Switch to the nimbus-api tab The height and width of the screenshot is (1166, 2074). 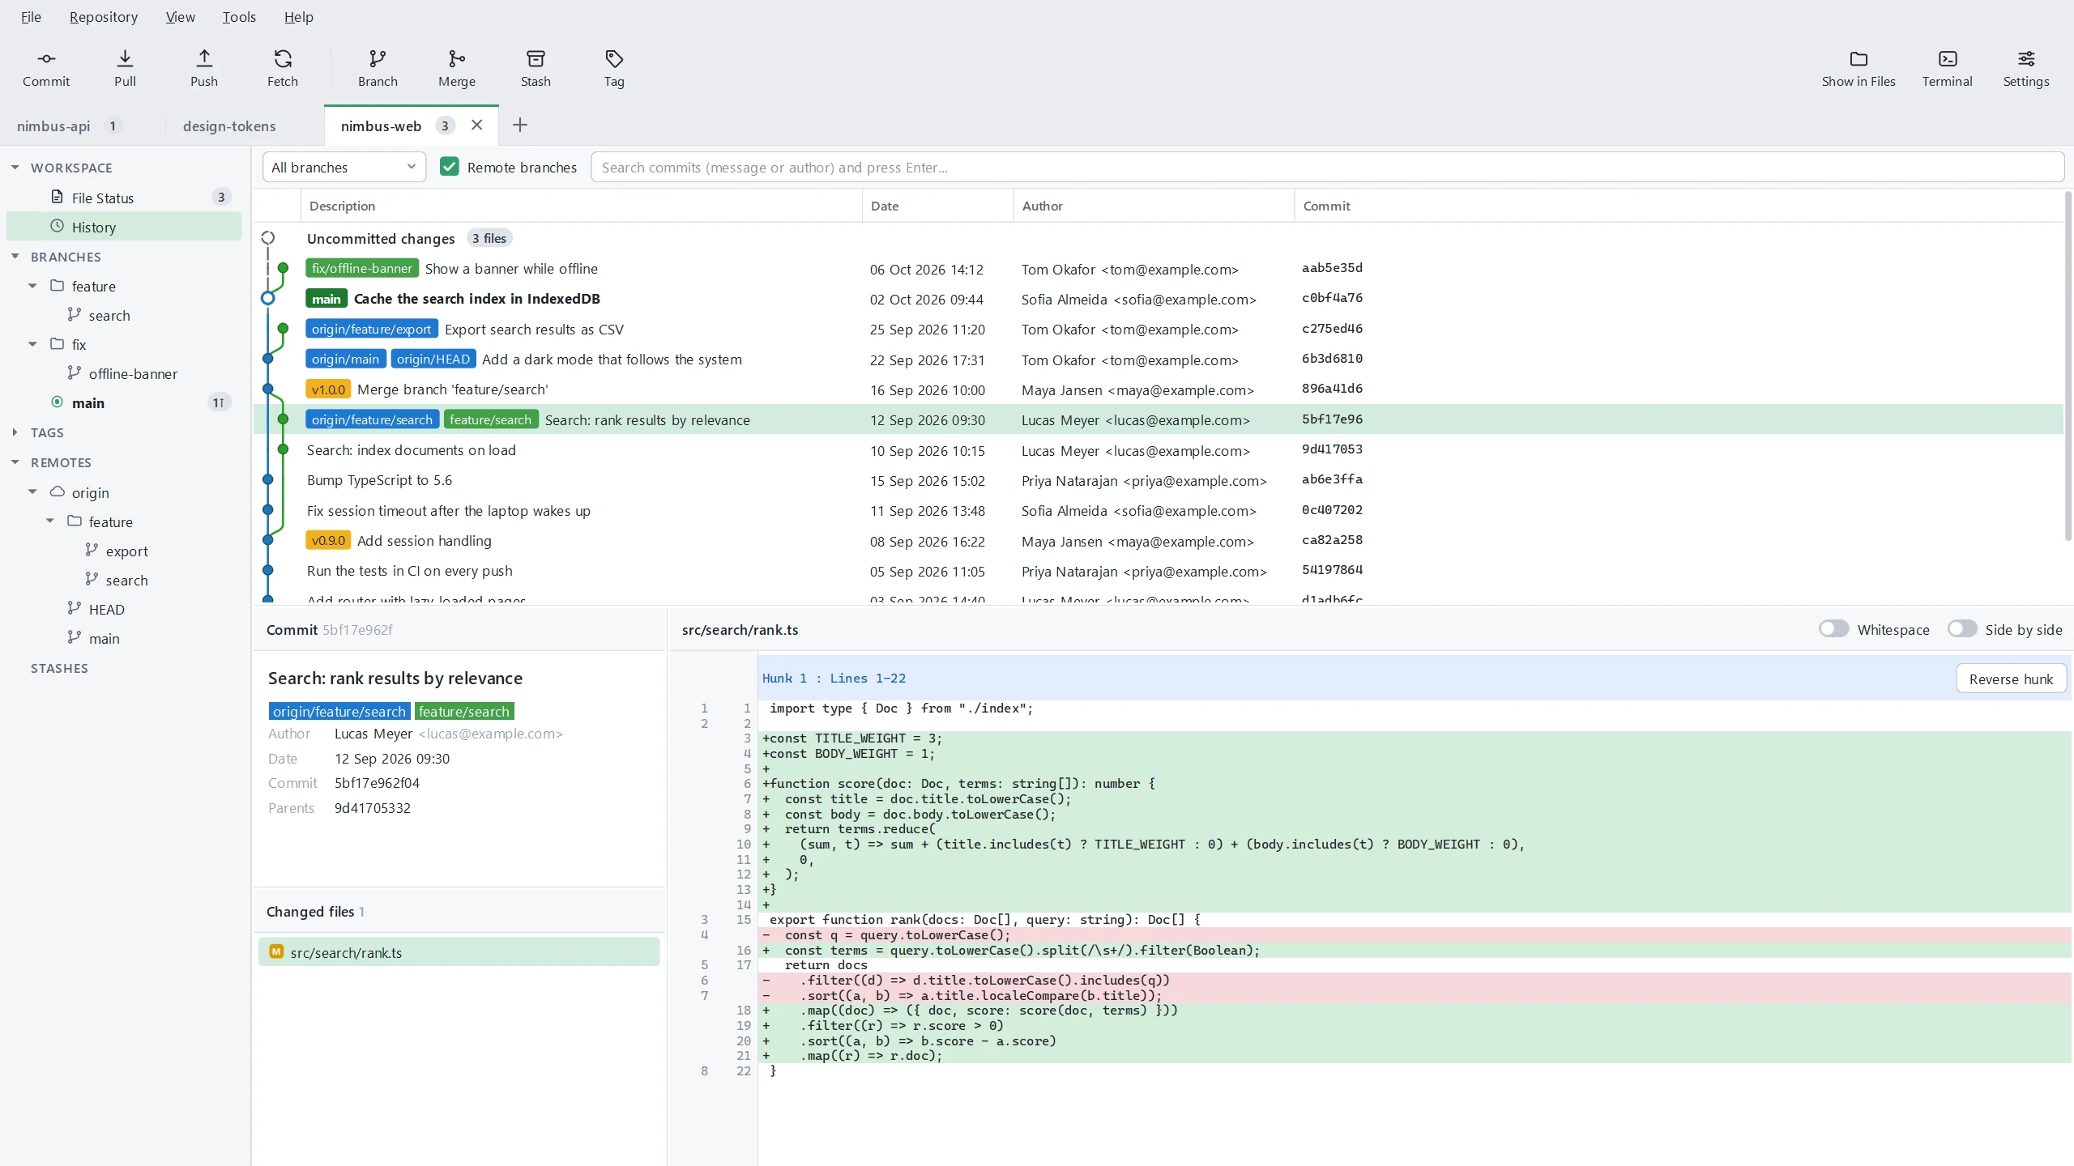(53, 126)
